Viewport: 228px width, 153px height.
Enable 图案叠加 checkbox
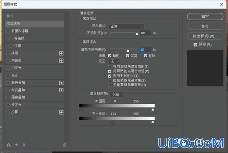pyautogui.click(x=8, y=97)
